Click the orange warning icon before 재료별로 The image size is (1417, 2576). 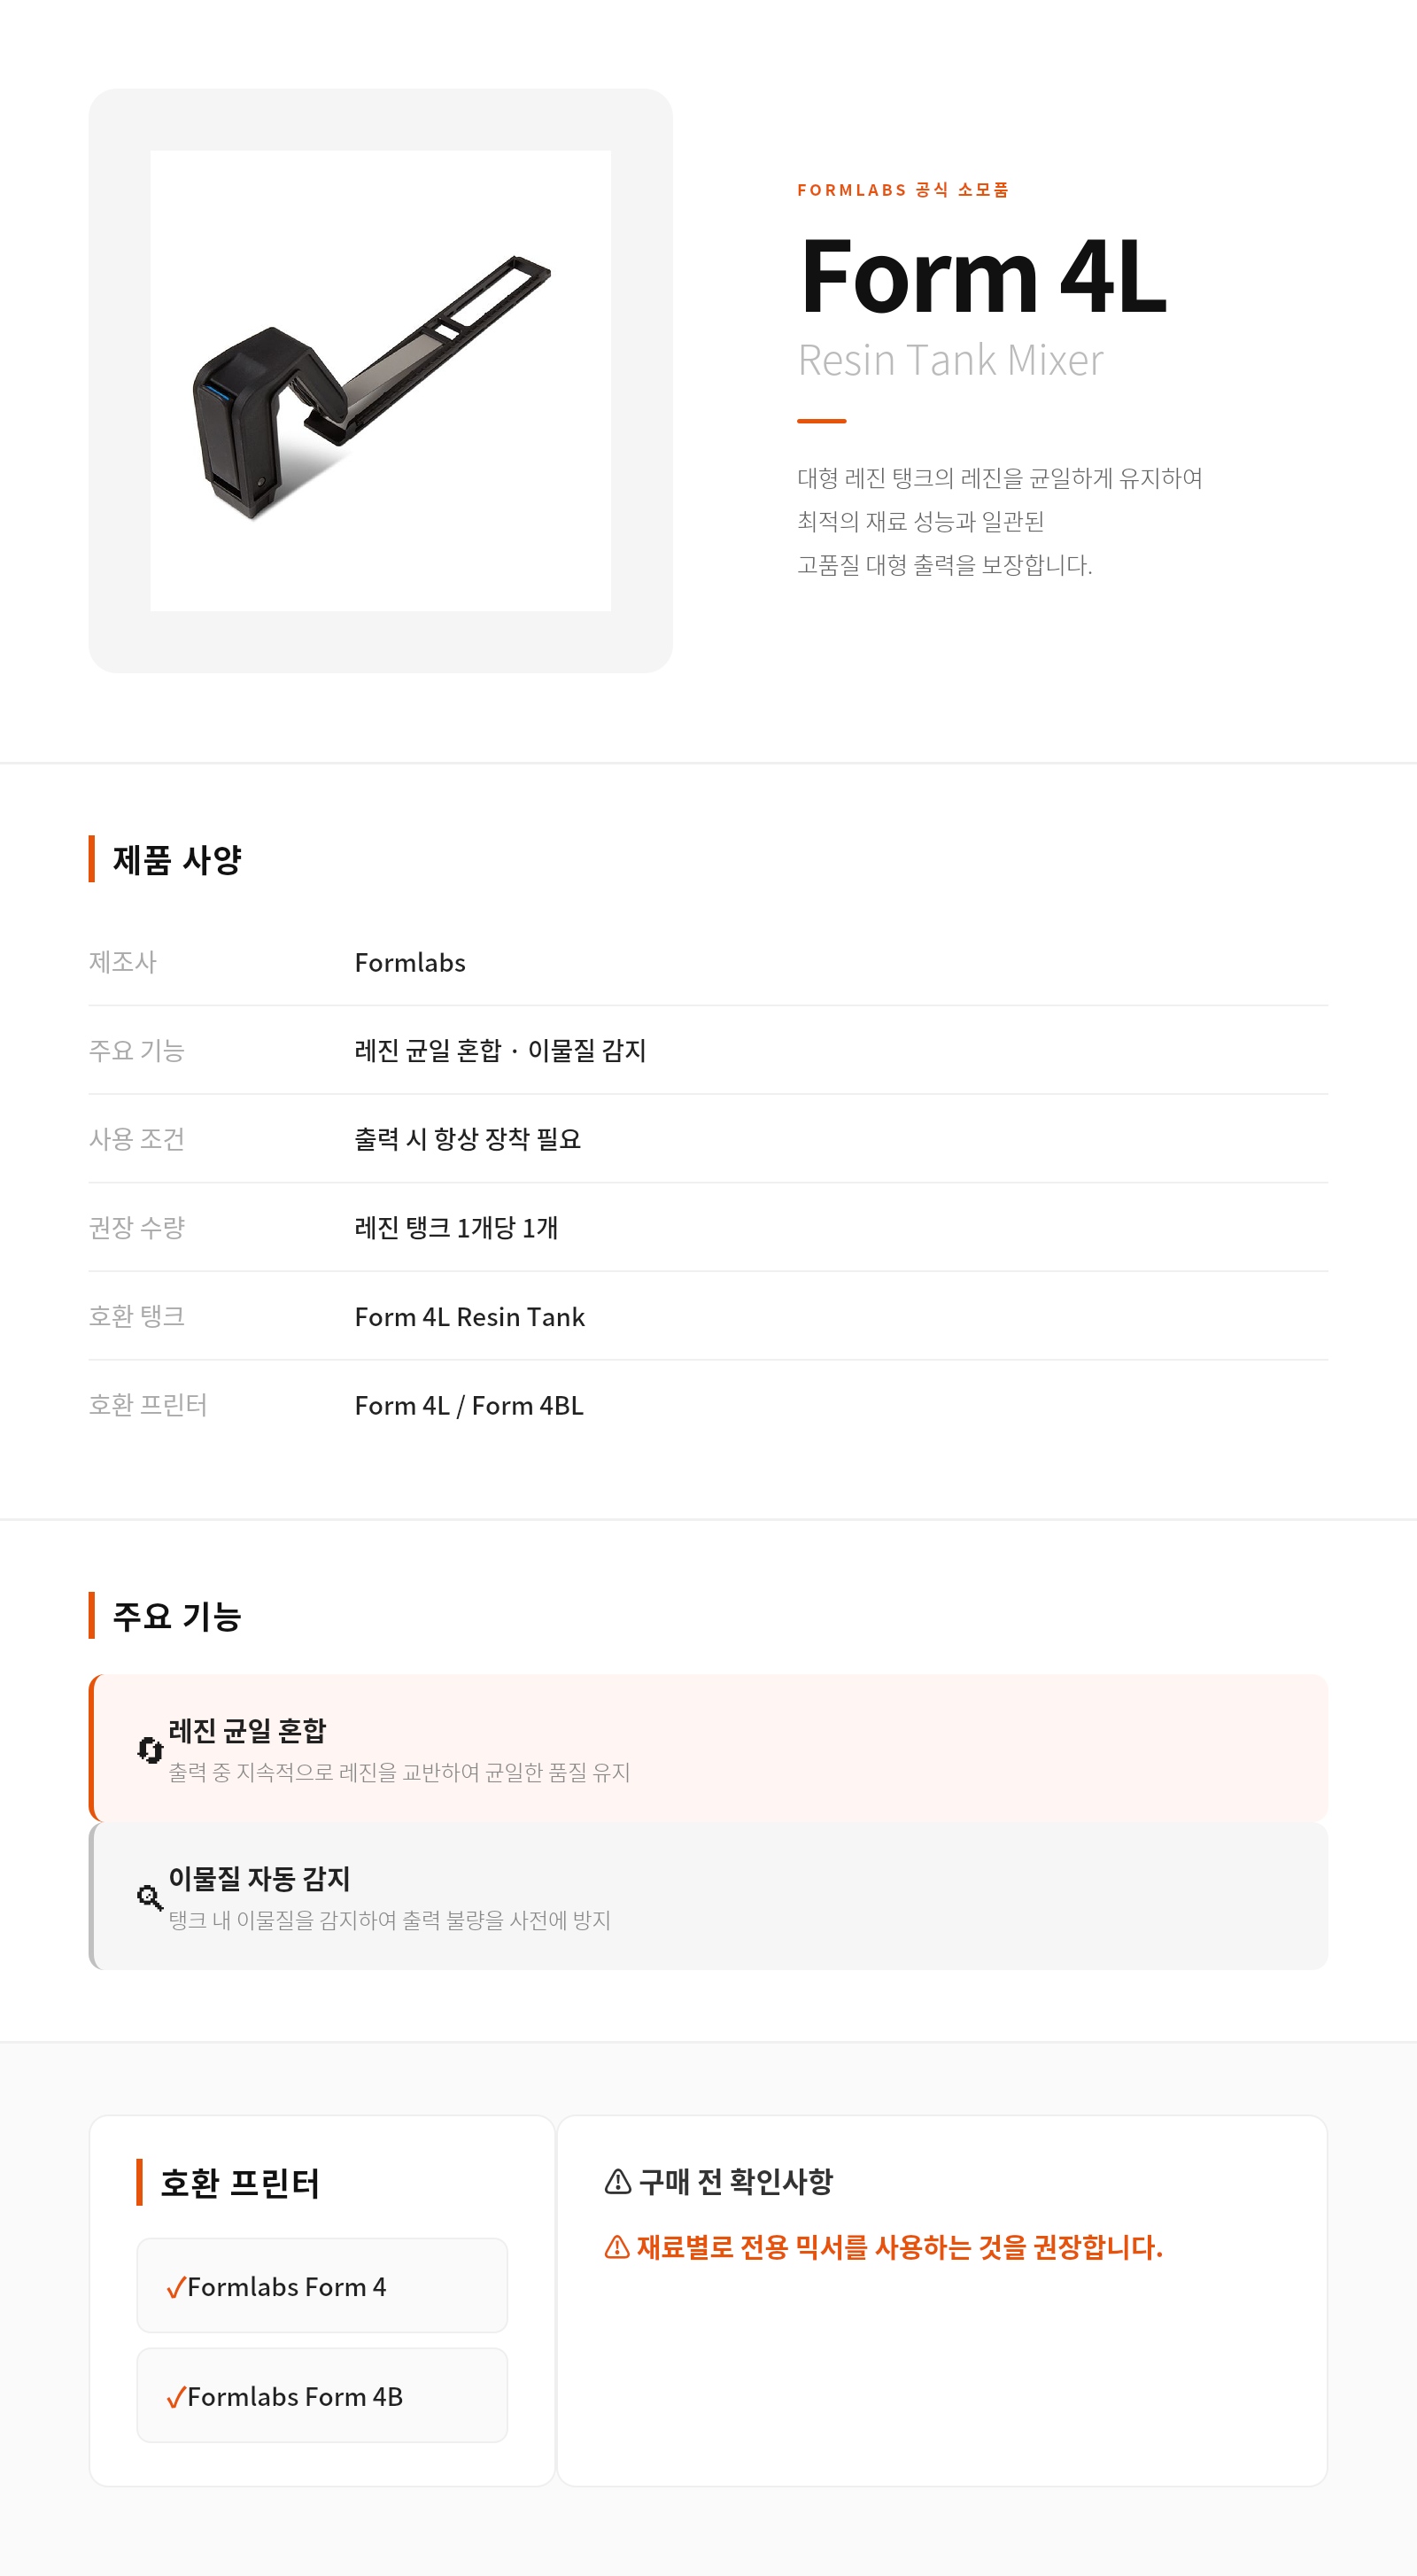[x=617, y=2247]
